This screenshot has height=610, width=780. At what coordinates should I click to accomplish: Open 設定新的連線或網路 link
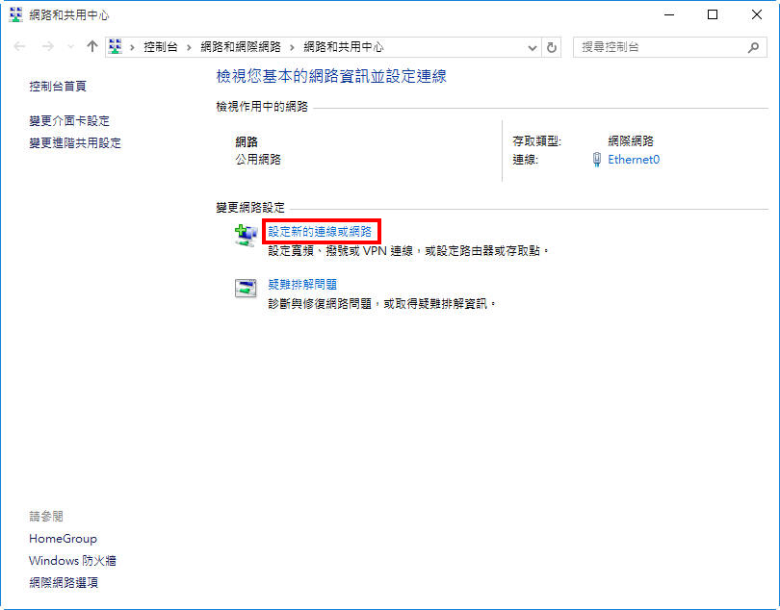[320, 232]
